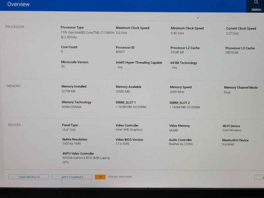Click the Minimum Clock Speed 0.80 GHz value
The image size is (264, 198).
[x=177, y=33]
